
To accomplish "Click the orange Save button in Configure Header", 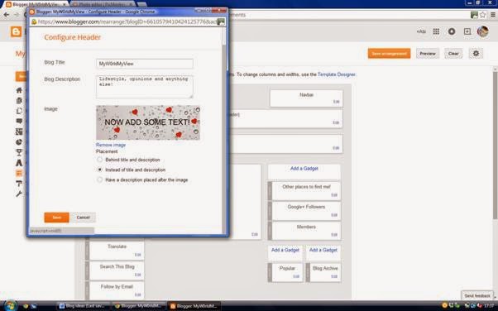I will pos(56,218).
